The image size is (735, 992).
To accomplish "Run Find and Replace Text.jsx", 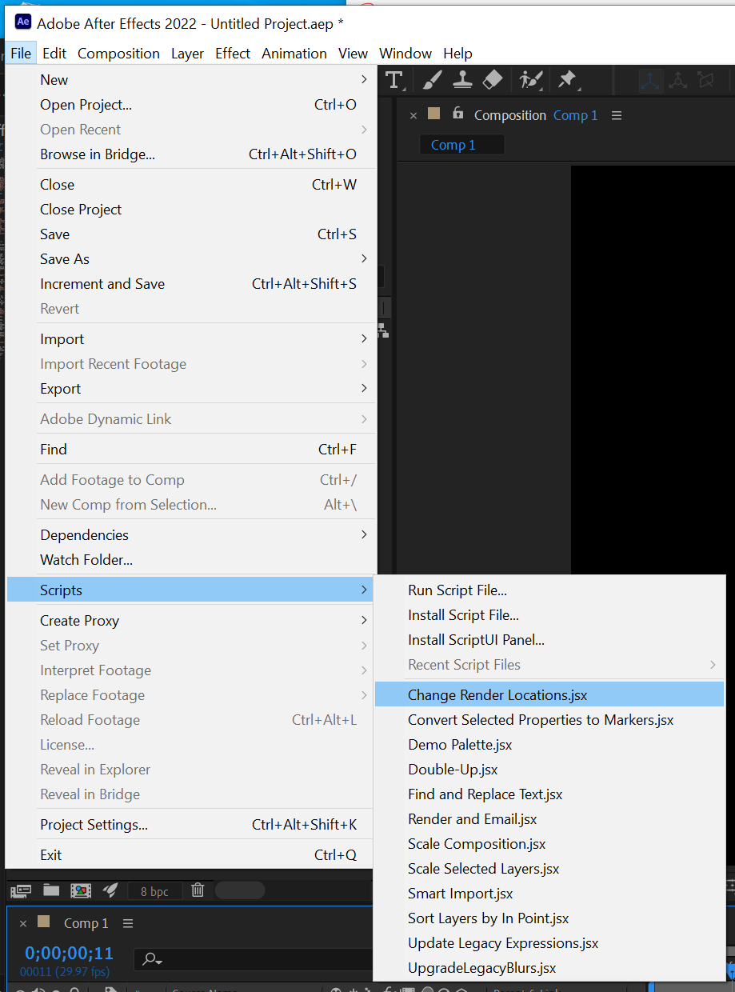I will click(x=549, y=794).
